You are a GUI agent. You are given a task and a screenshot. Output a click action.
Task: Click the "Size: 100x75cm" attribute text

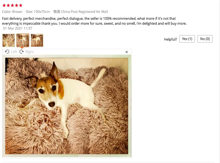(x=38, y=12)
